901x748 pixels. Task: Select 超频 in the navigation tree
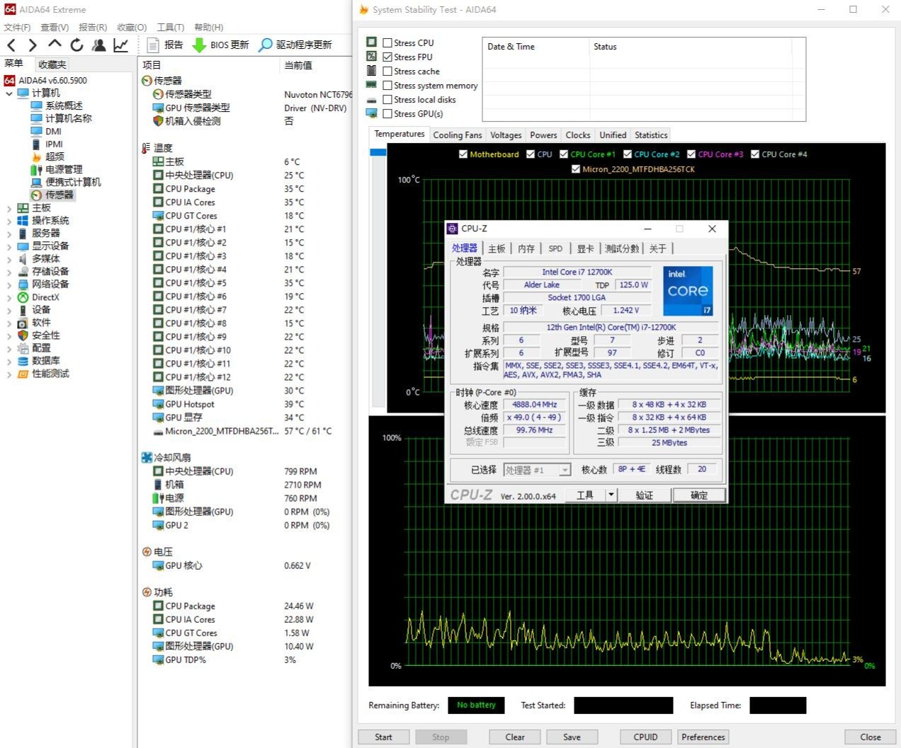[x=55, y=156]
